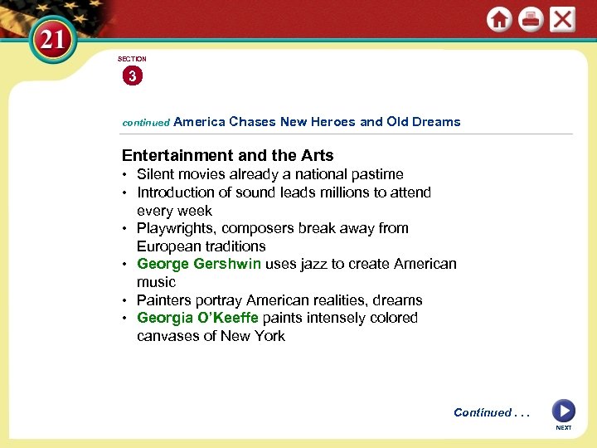
Task: Click title 'America Chases New Heroes and Old Dreams'
Action: coord(317,121)
